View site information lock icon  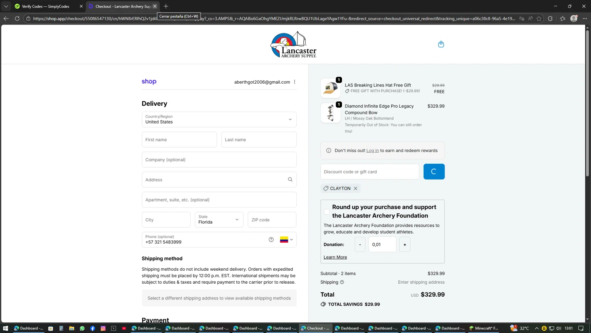(x=28, y=19)
